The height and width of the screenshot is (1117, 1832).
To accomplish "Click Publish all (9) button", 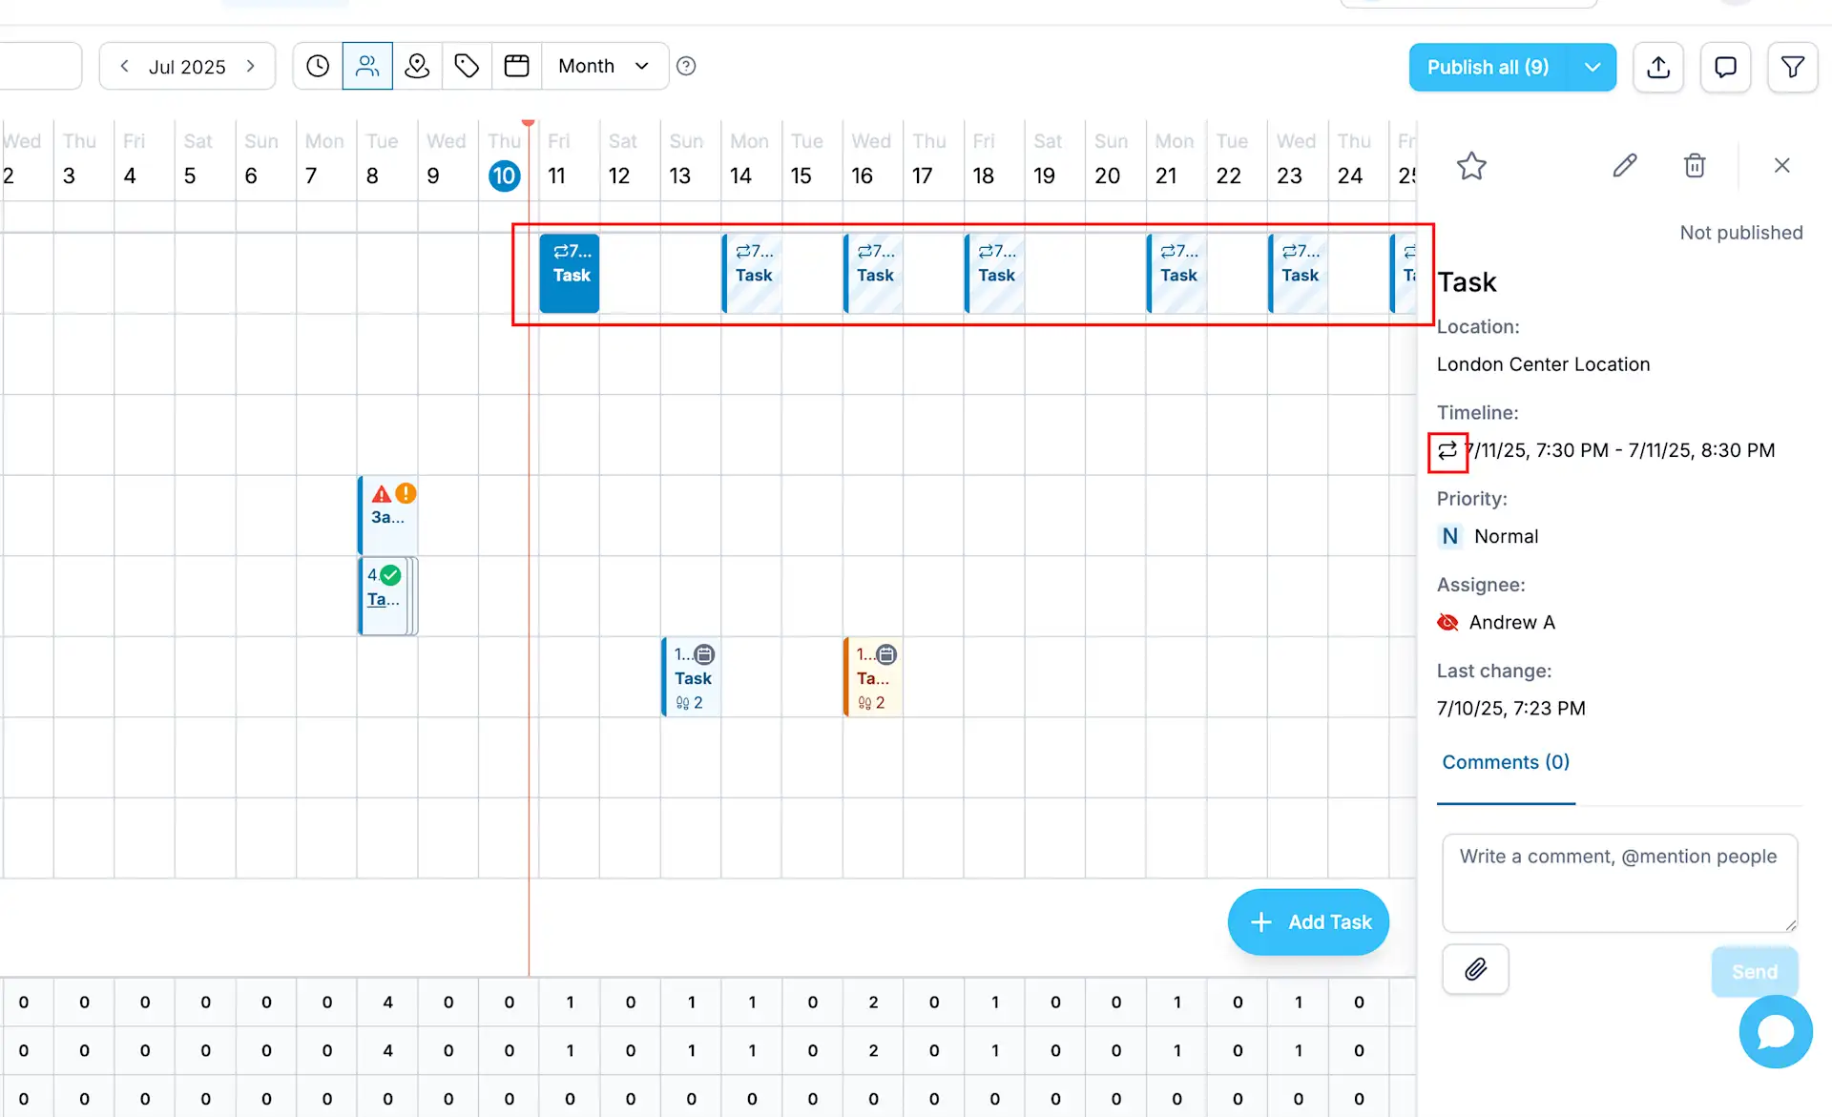I will point(1488,67).
